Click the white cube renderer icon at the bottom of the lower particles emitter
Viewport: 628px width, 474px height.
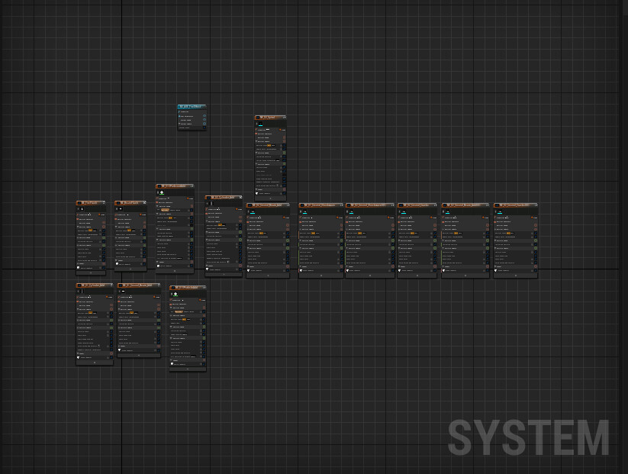[x=172, y=364]
